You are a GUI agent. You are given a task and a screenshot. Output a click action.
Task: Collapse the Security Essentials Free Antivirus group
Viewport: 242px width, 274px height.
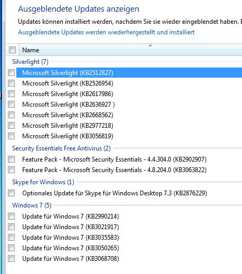[61, 148]
